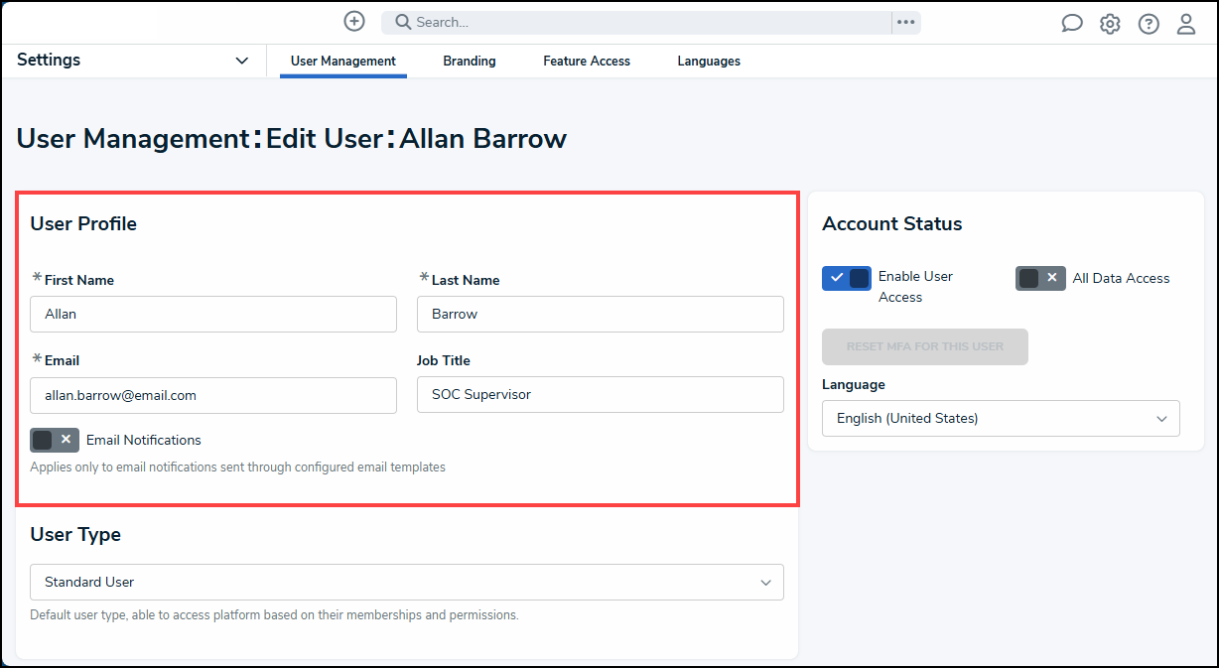The height and width of the screenshot is (668, 1219).
Task: Switch to the Branding tab
Action: tap(470, 61)
